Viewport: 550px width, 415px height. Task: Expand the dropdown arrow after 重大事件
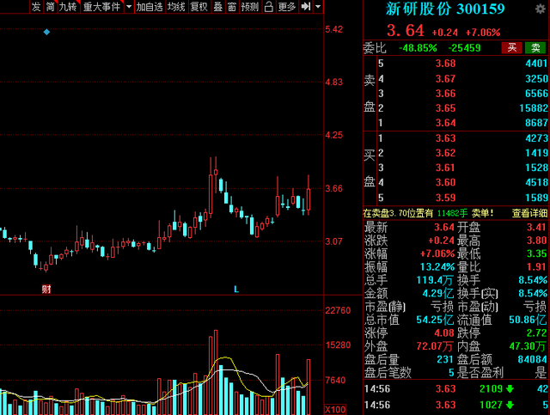[129, 7]
